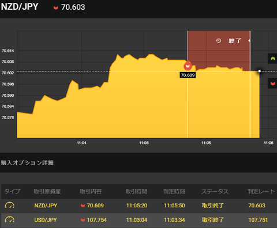Click the settlement rate 107.751

pos(258,220)
